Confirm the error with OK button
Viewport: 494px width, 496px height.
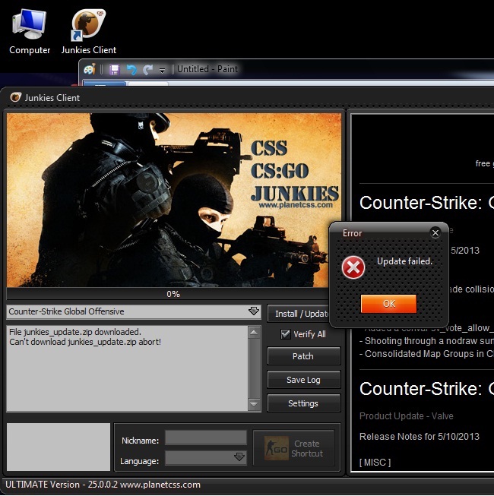point(388,304)
